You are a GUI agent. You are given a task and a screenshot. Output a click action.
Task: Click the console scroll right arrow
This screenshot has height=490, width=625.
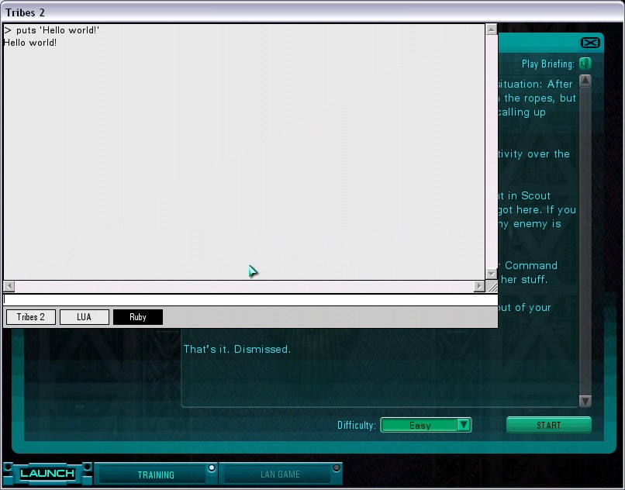coord(479,286)
